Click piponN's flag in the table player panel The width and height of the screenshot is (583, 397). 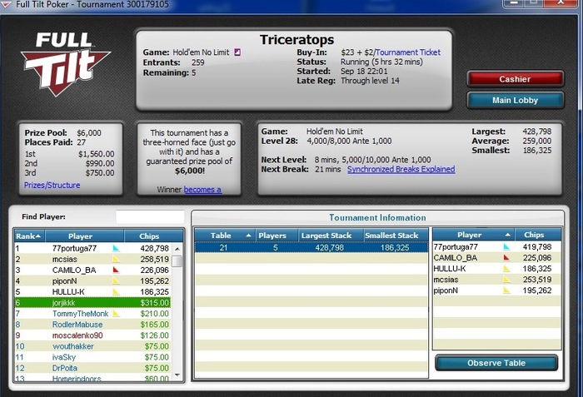coord(506,290)
